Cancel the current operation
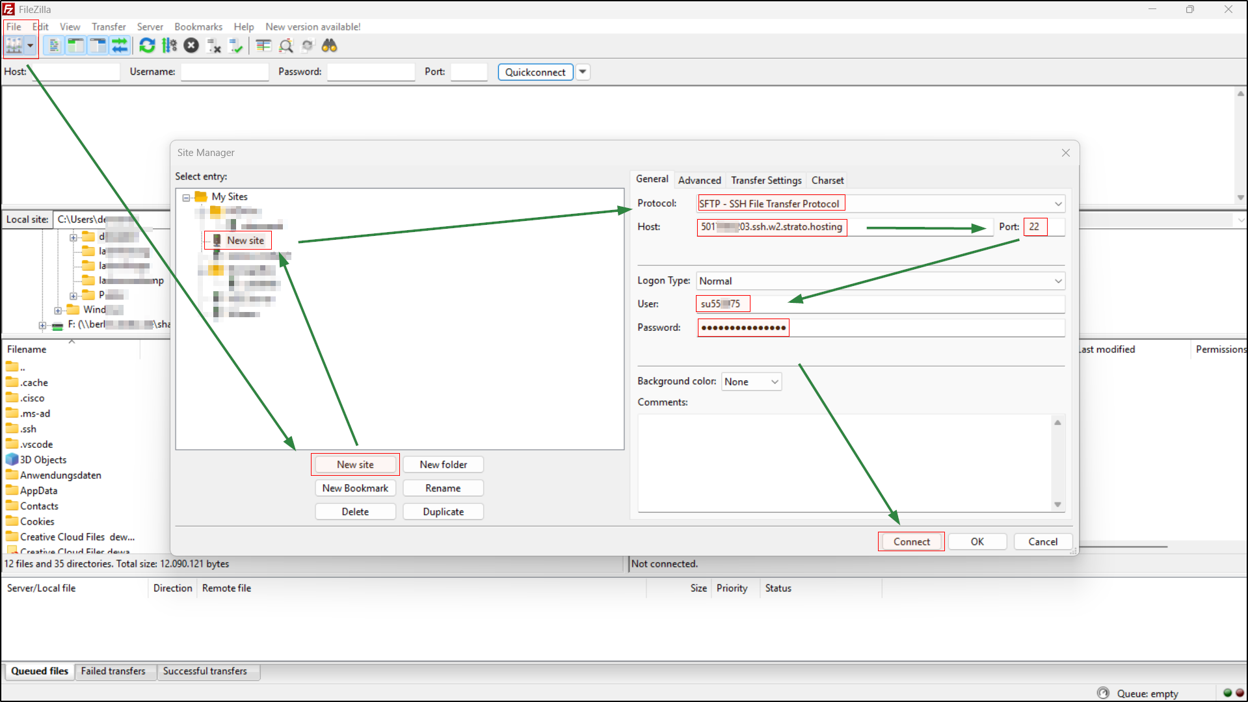This screenshot has width=1248, height=702. [191, 45]
